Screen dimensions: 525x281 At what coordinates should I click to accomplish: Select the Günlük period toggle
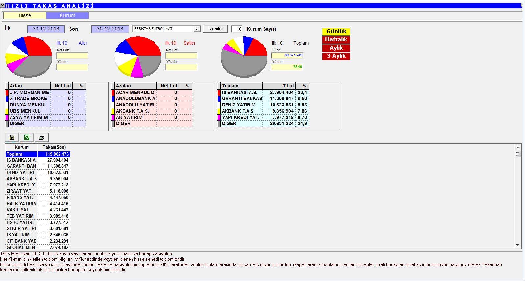[x=336, y=32]
